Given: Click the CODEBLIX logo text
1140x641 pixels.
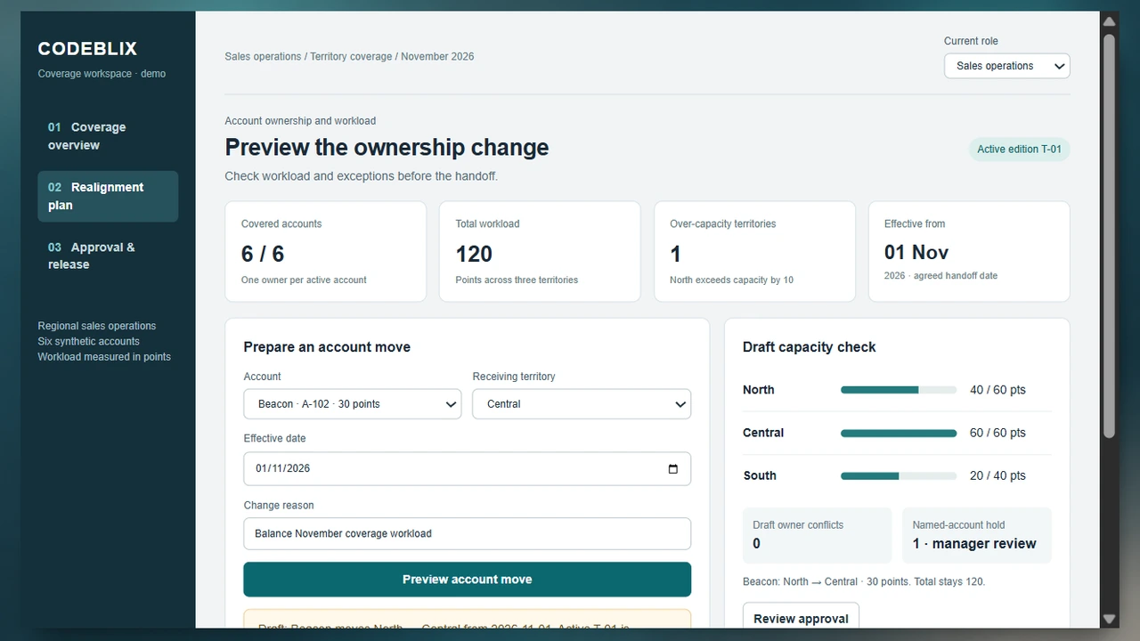Looking at the screenshot, I should pos(87,49).
